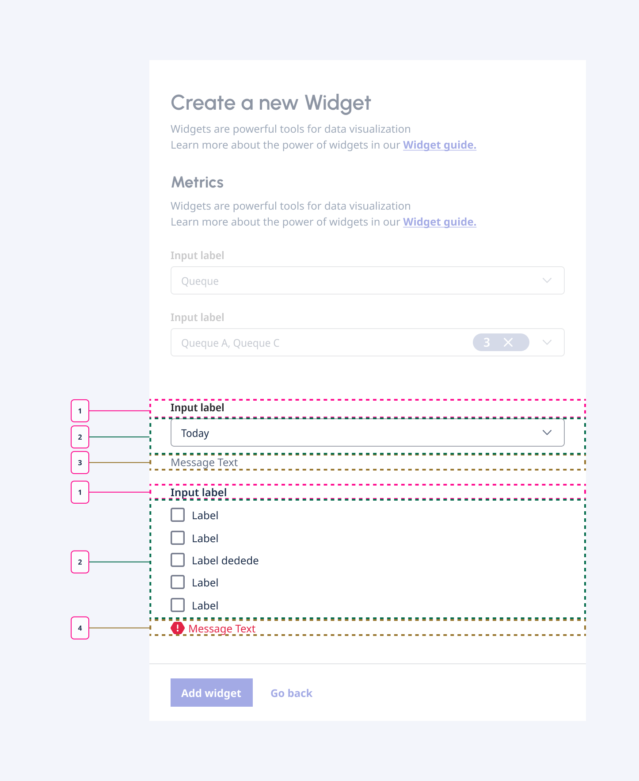Click annotation marker 3 beside gray Message Text
Screen dimensions: 639x781
[80, 463]
